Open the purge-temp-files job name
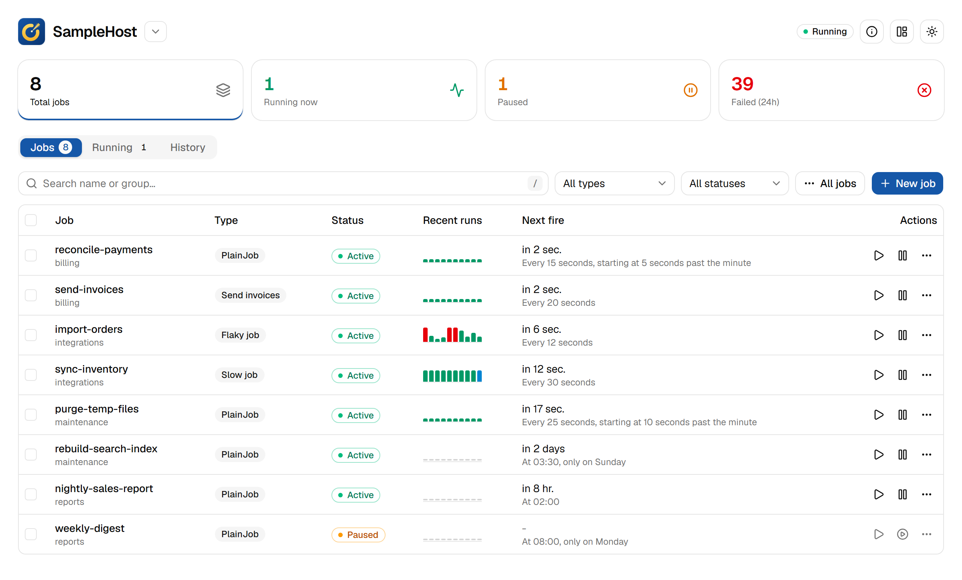This screenshot has width=962, height=580. click(97, 409)
